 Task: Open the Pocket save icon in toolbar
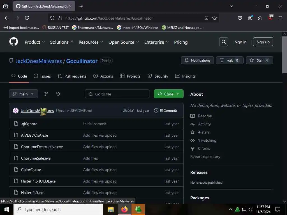click(x=240, y=18)
